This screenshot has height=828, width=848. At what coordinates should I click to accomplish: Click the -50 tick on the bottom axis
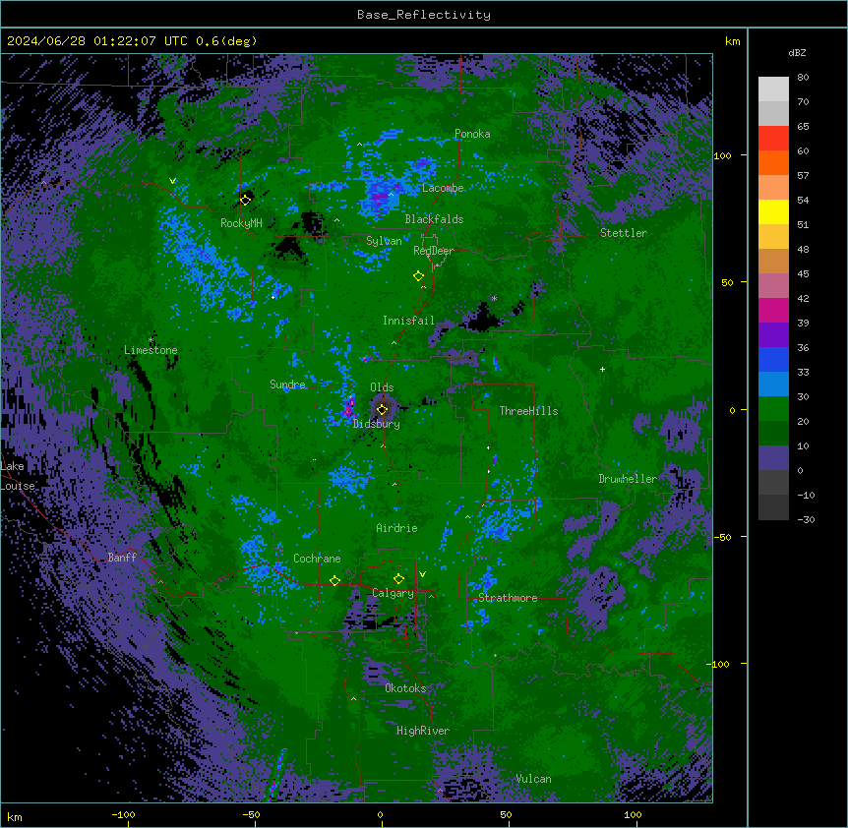[x=251, y=814]
